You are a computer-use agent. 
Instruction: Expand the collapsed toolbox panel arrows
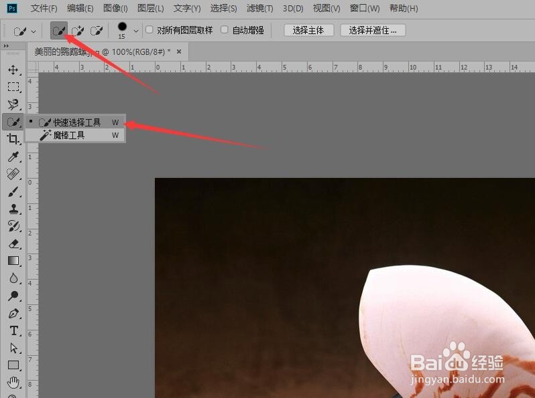[6, 45]
